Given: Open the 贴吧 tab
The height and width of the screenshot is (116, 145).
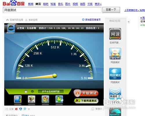Looking at the screenshot, I should (46, 4).
